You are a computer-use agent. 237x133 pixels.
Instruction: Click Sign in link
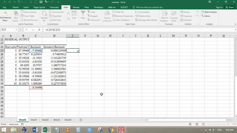point(219,7)
